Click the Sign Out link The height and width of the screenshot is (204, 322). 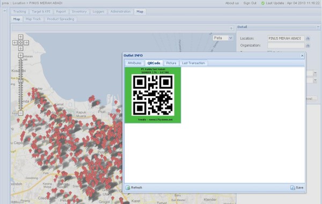250,3
